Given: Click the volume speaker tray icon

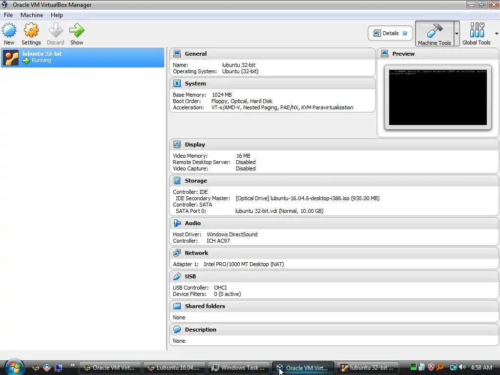Looking at the screenshot, I should (462, 367).
